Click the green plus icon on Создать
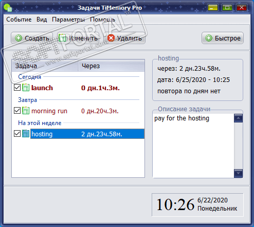Image resolution: width=254 pixels, height=227 pixels. [19, 38]
